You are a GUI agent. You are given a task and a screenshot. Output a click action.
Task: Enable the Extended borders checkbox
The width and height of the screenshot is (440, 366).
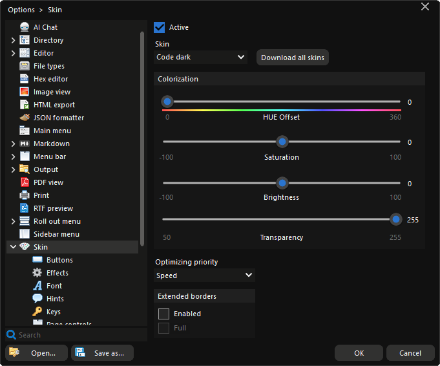click(x=163, y=314)
